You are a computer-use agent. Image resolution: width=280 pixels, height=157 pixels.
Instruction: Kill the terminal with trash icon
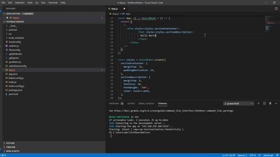pos(270,103)
